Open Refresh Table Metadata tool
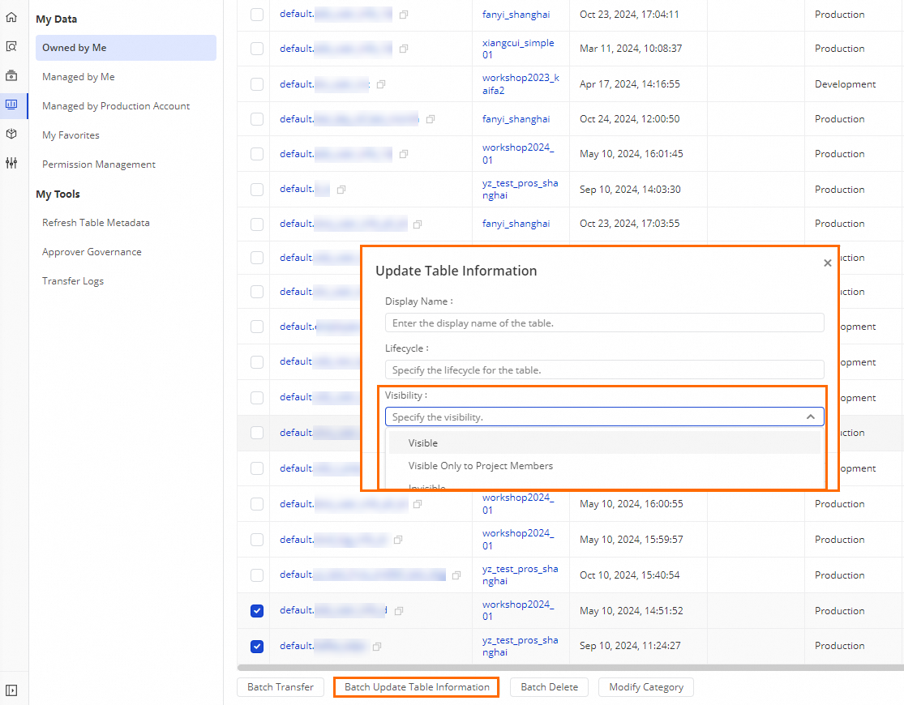The height and width of the screenshot is (705, 904). click(96, 223)
